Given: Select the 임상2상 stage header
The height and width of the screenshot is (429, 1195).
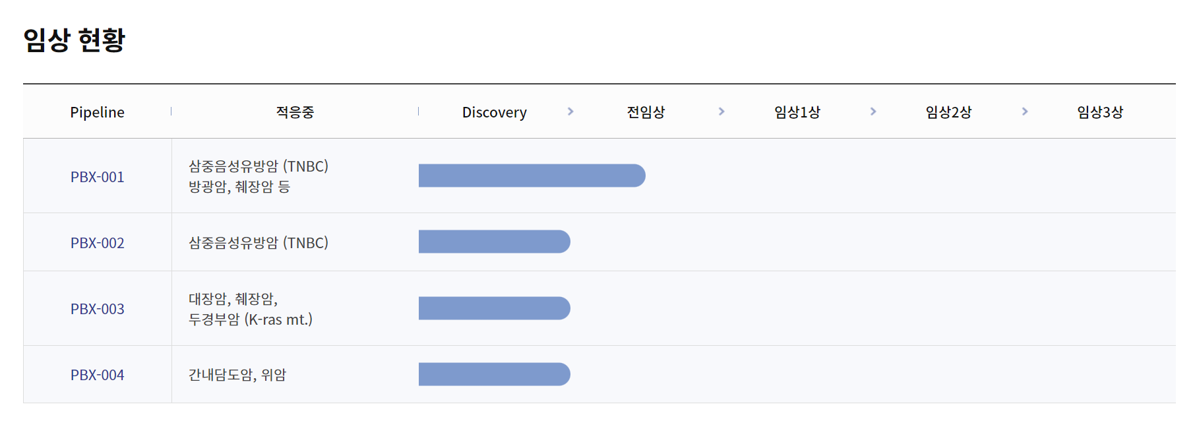Looking at the screenshot, I should 948,112.
